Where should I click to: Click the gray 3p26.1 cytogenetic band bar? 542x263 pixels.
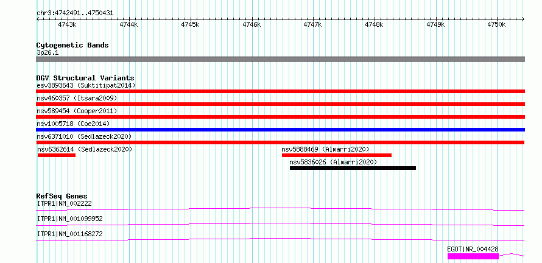tap(280, 59)
